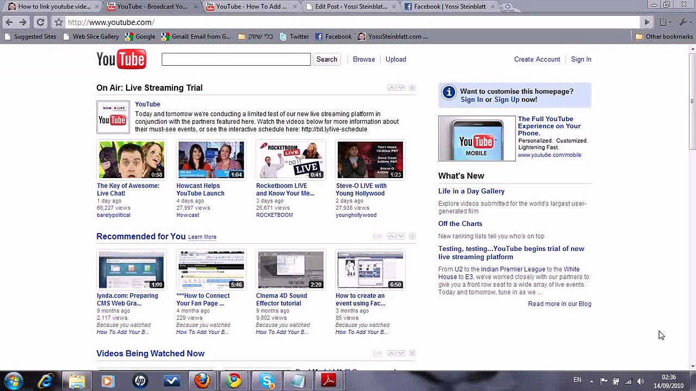Open Cinema 4D Sound Effector thumbnail

(290, 269)
